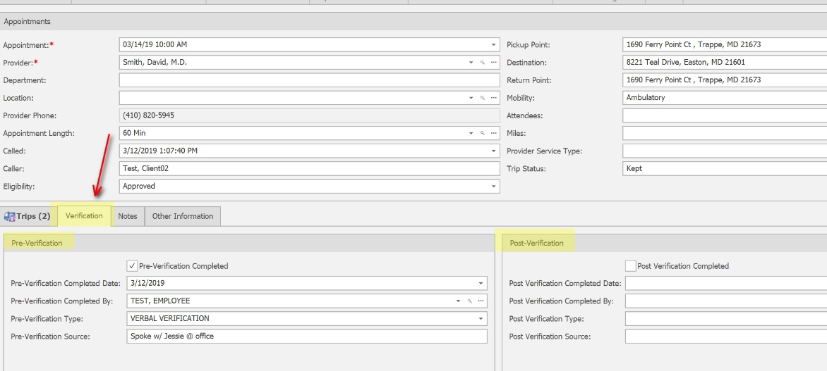Screen dimensions: 827x371
Task: Click the ellipsis button in Provider field
Action: 494,63
